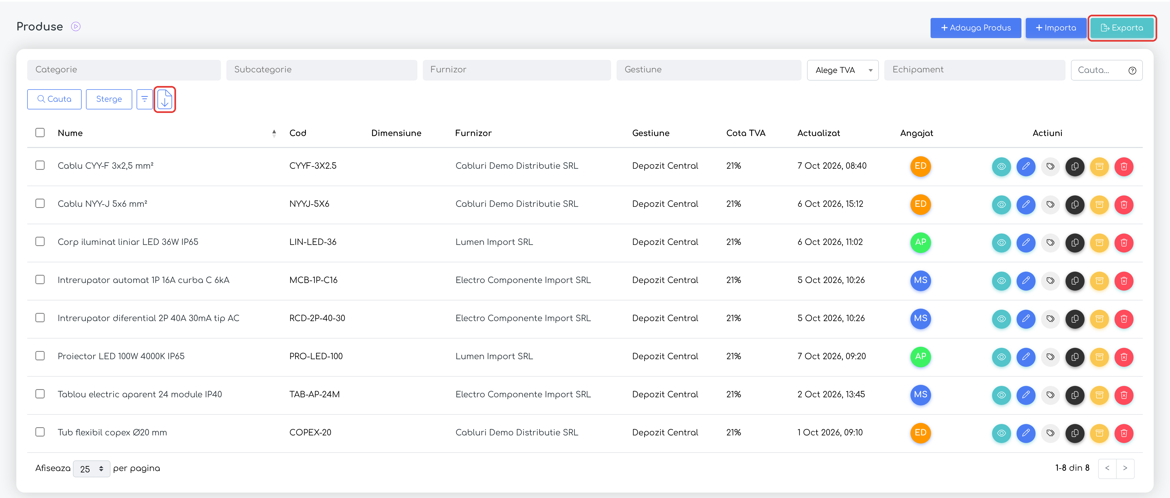Check the Proiector LED 100W row checkbox
The image size is (1170, 498).
[40, 356]
